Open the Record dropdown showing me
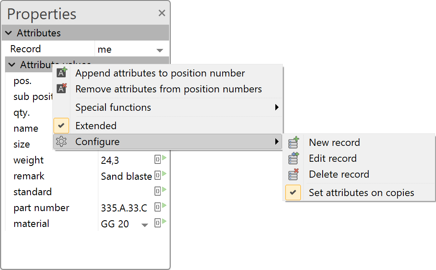Viewport: 436px width, 270px height. pyautogui.click(x=160, y=49)
